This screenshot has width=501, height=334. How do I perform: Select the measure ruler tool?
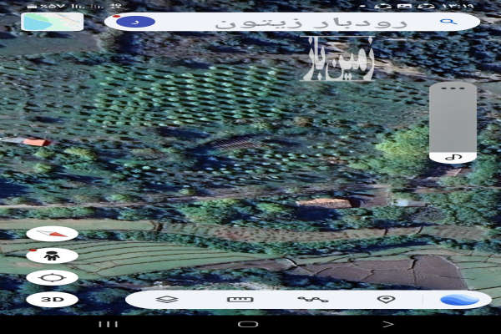coord(240,299)
